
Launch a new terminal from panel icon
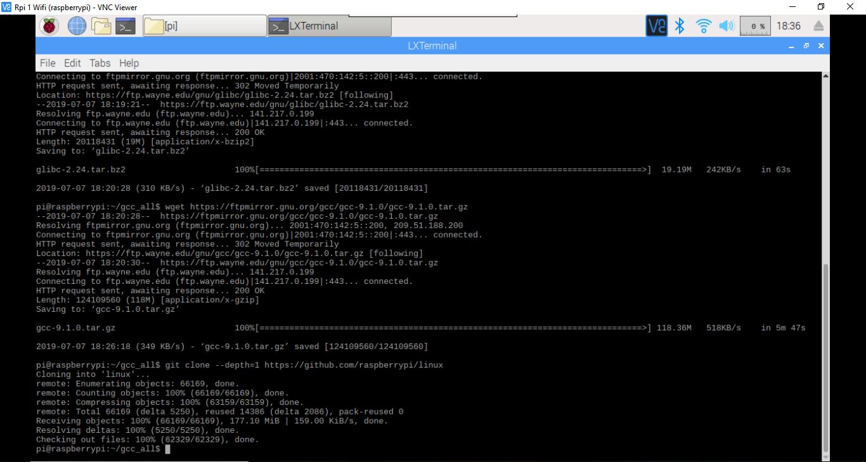126,26
